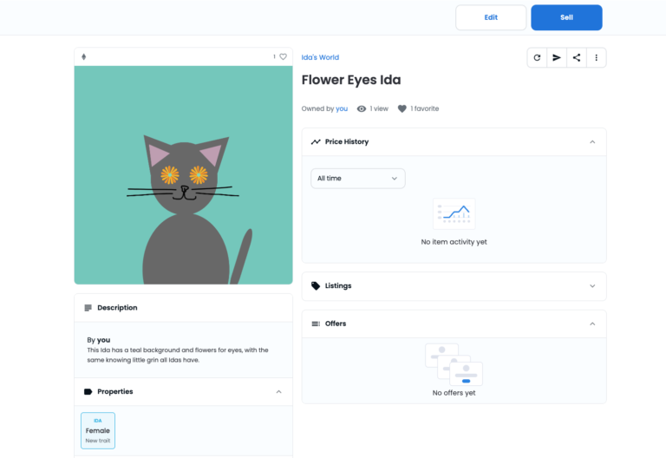Collapse the Properties section

click(x=278, y=392)
